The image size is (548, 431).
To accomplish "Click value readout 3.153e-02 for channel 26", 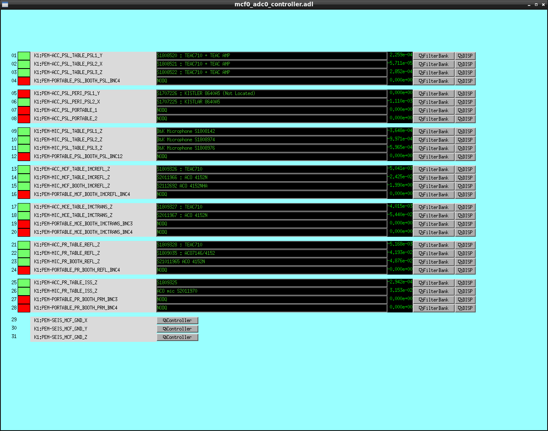I will click(x=400, y=291).
